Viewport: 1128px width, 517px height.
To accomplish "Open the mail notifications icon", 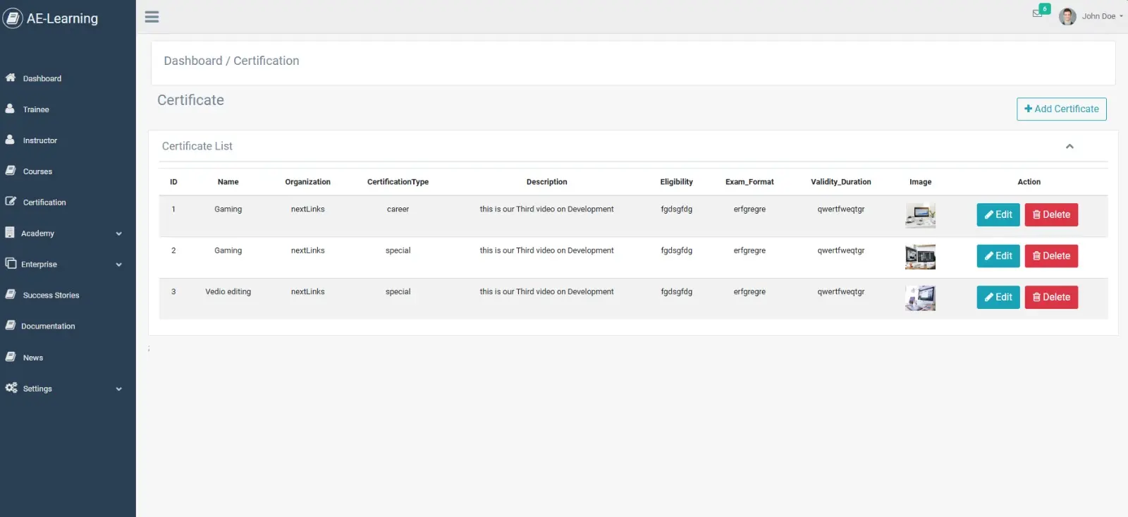I will point(1037,13).
